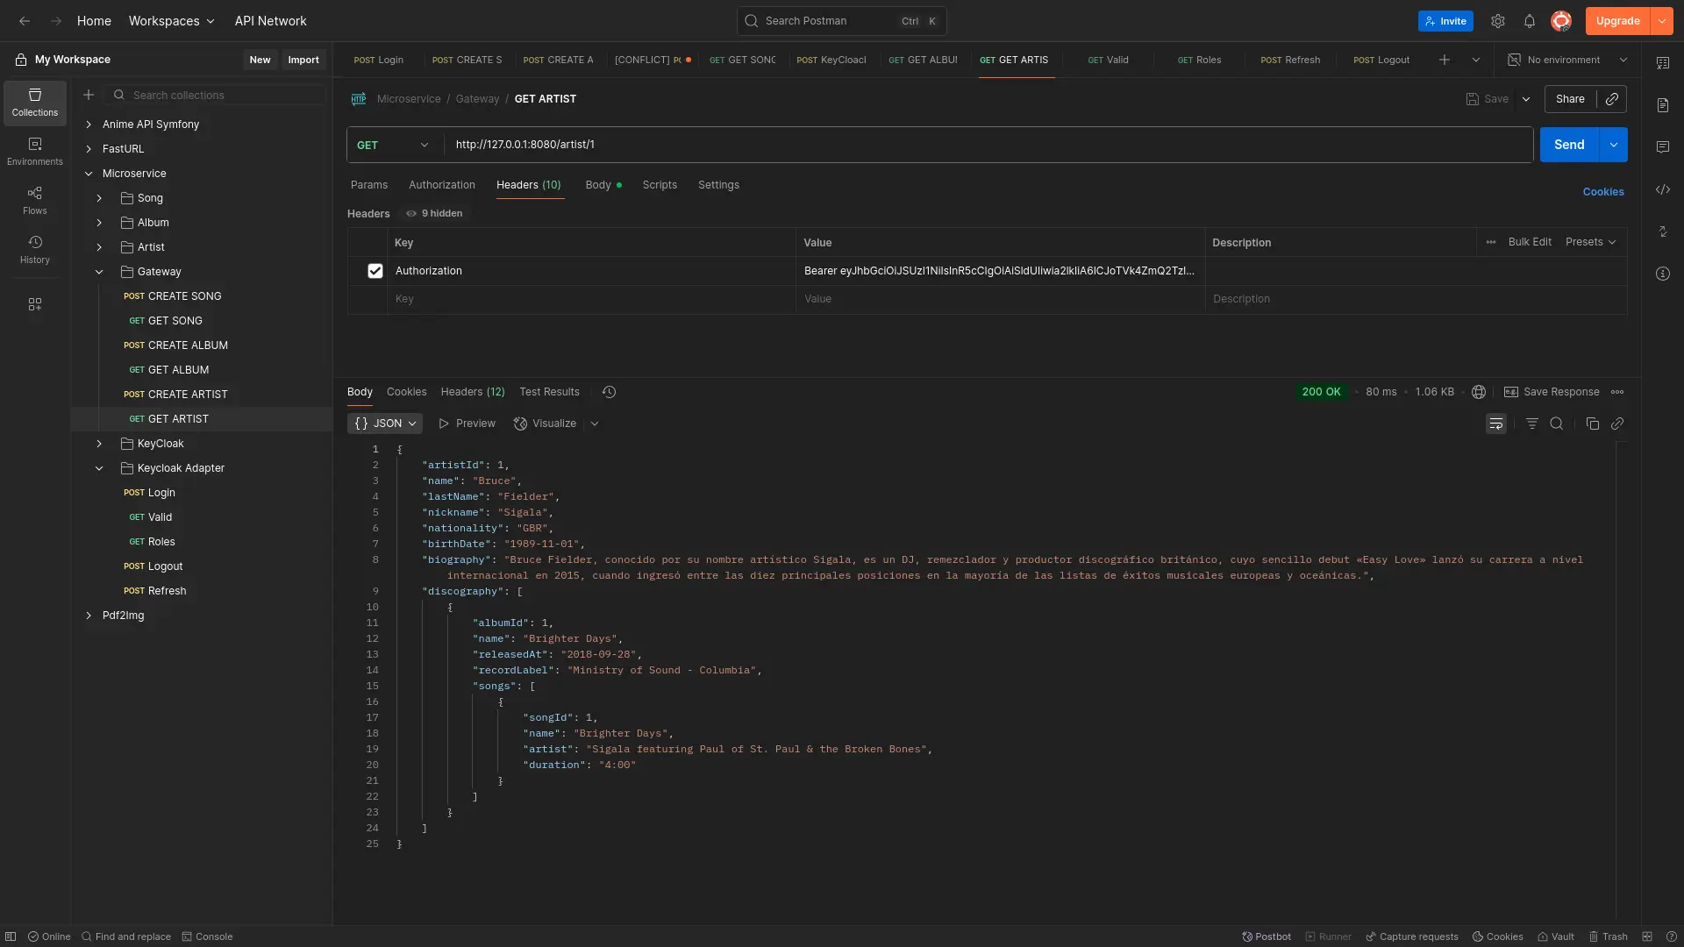Image resolution: width=1684 pixels, height=947 pixels.
Task: Open the Send button dropdown arrow
Action: (1614, 145)
